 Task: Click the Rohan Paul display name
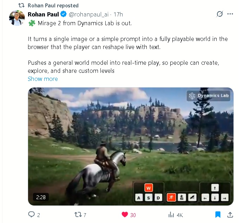(43, 14)
